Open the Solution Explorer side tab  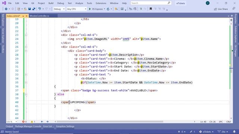[x=236, y=34]
